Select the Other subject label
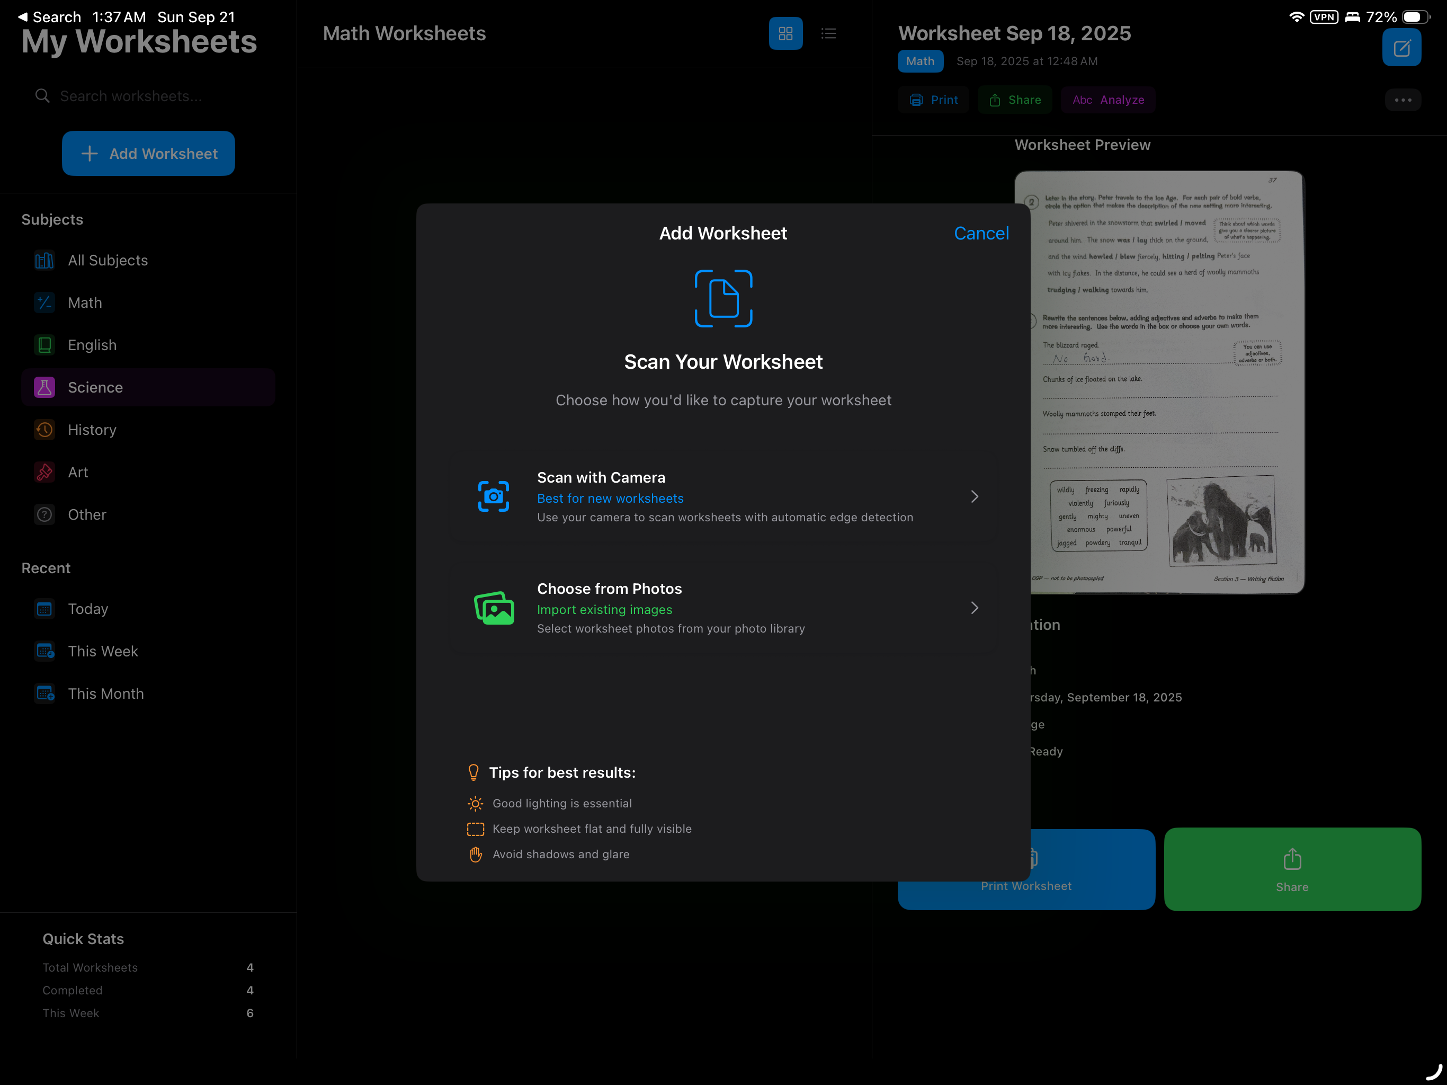This screenshot has width=1447, height=1085. pyautogui.click(x=87, y=515)
